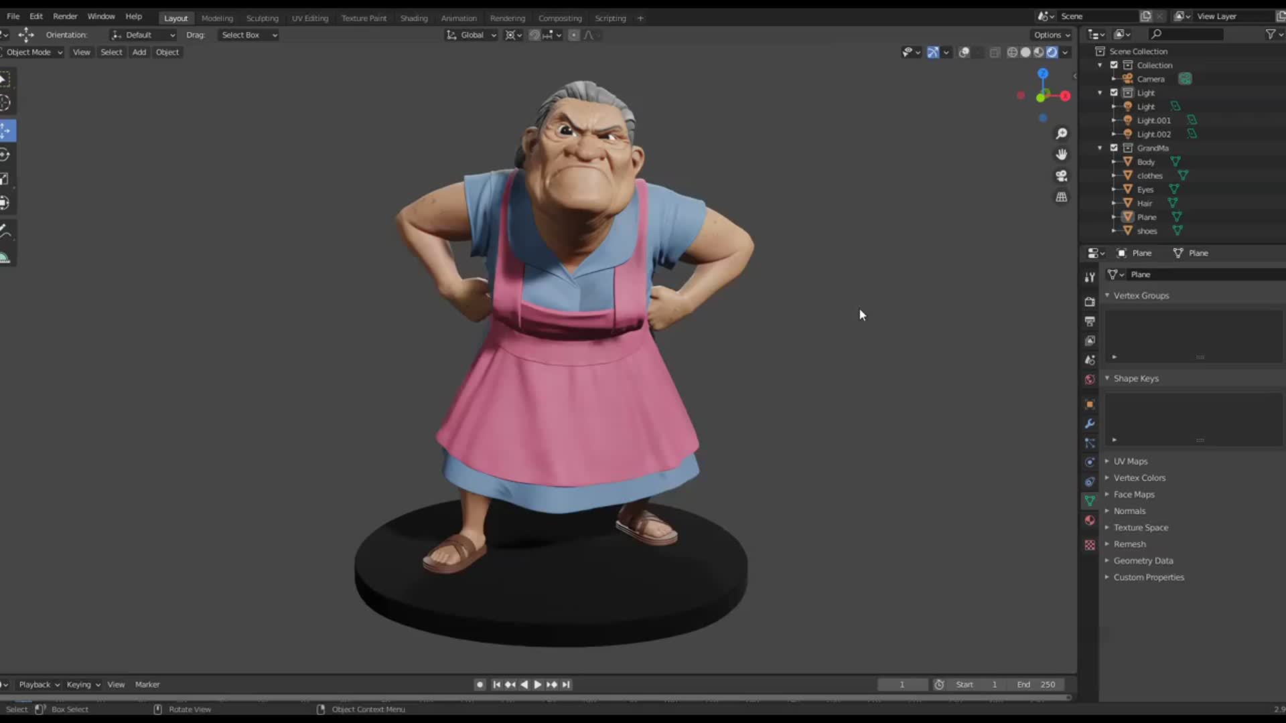Image resolution: width=1286 pixels, height=723 pixels.
Task: Activate the Rotate tool
Action: pos(5,155)
